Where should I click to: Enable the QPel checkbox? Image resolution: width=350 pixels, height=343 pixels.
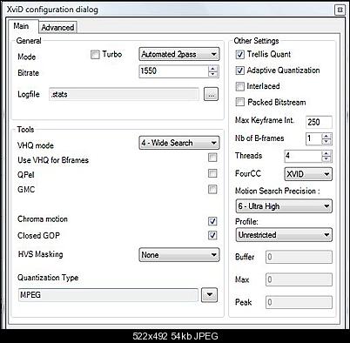pos(212,173)
